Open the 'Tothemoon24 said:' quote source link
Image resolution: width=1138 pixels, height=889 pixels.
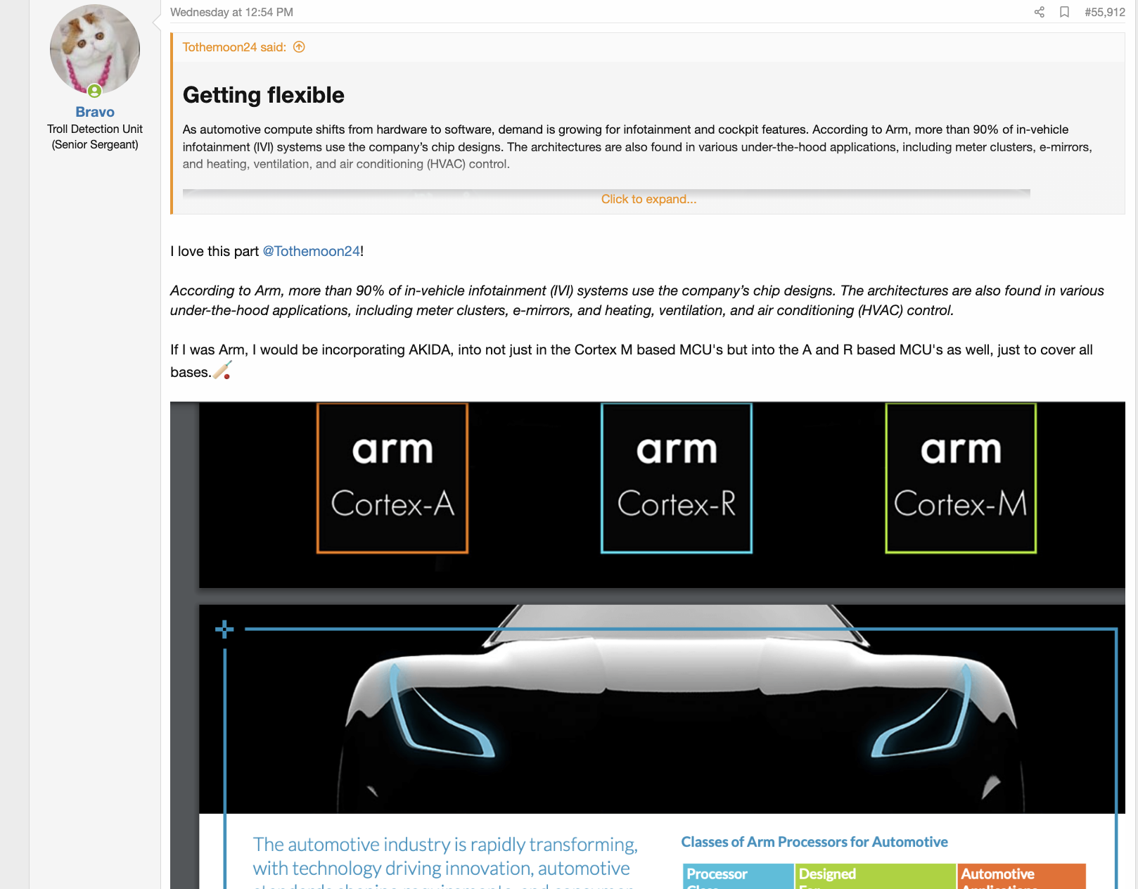coord(234,47)
